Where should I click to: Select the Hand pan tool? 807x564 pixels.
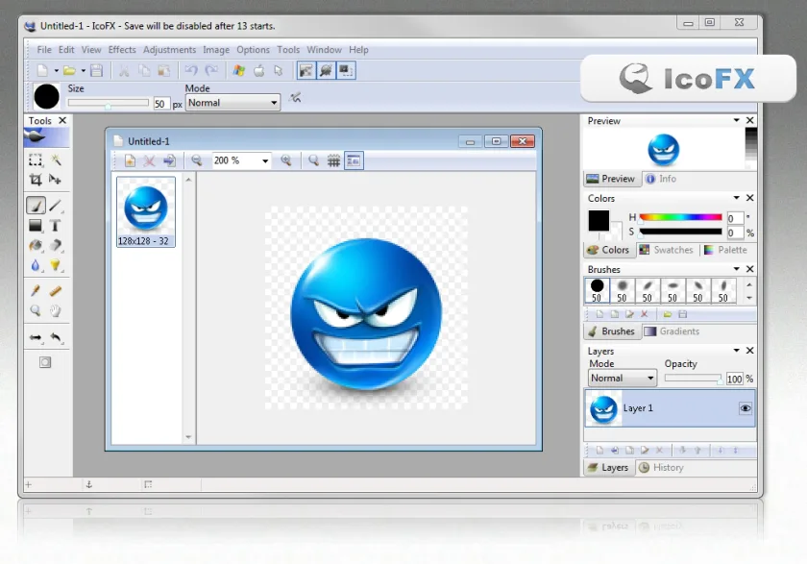point(55,310)
